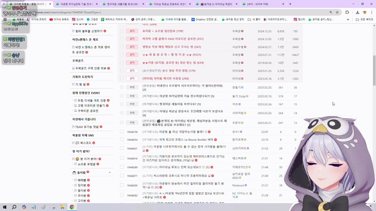Open the 아이봤 board in sidebar
The width and height of the screenshot is (376, 211).
click(82, 180)
